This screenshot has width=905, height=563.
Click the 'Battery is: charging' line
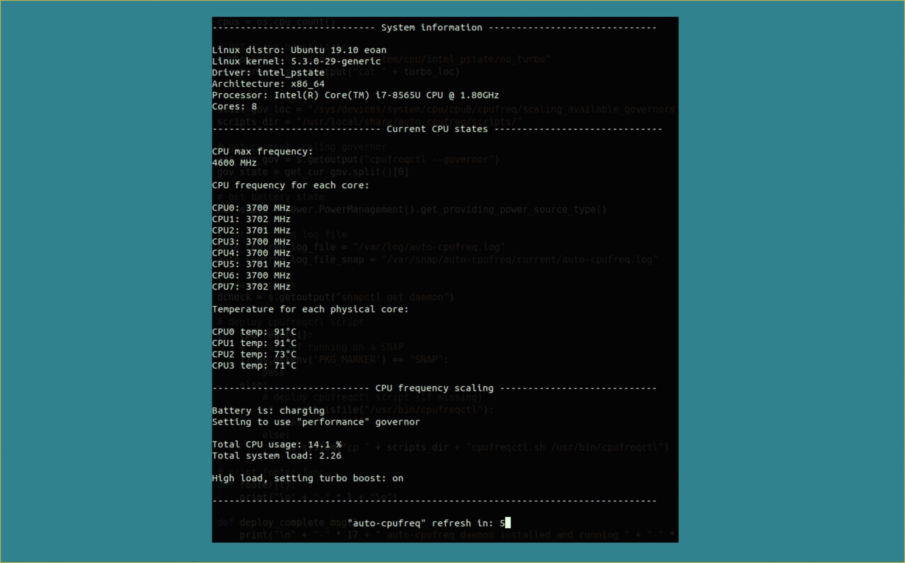[268, 411]
